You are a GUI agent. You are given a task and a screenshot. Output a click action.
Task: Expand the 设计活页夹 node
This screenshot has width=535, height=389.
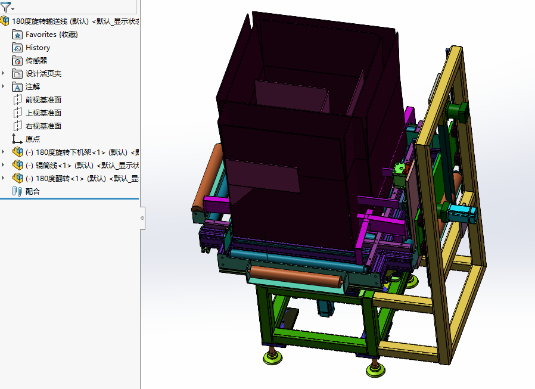point(3,73)
